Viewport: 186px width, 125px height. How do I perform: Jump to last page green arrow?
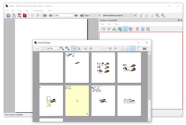pyautogui.click(x=82, y=15)
